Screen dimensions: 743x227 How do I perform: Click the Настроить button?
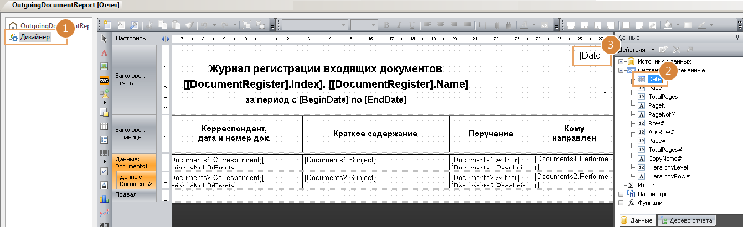pos(130,39)
